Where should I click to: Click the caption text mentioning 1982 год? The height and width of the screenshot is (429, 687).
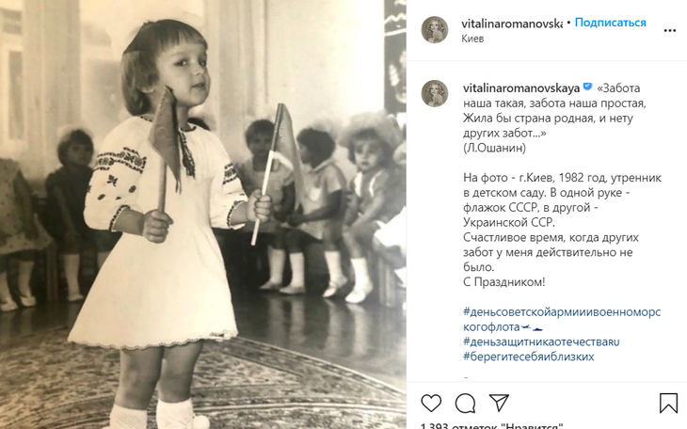coord(562,178)
